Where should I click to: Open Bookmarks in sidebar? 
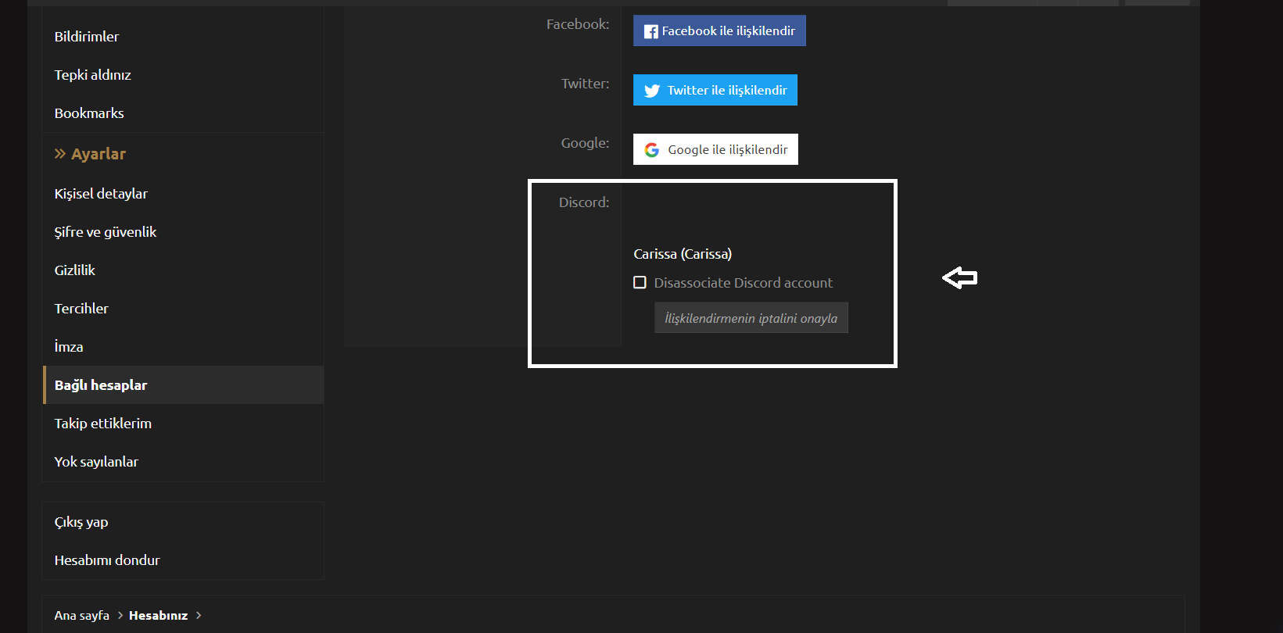coord(89,113)
